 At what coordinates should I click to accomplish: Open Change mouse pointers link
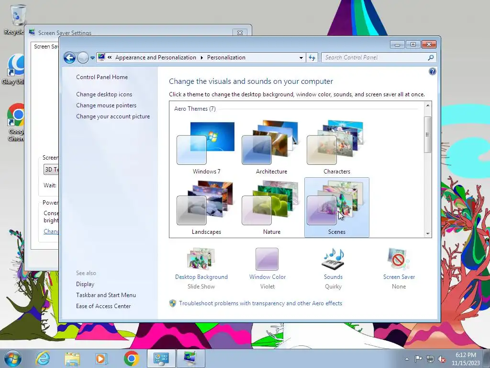(x=106, y=105)
